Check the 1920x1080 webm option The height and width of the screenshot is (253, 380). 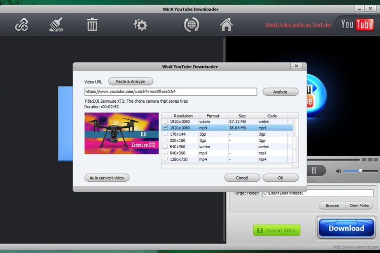pyautogui.click(x=165, y=121)
